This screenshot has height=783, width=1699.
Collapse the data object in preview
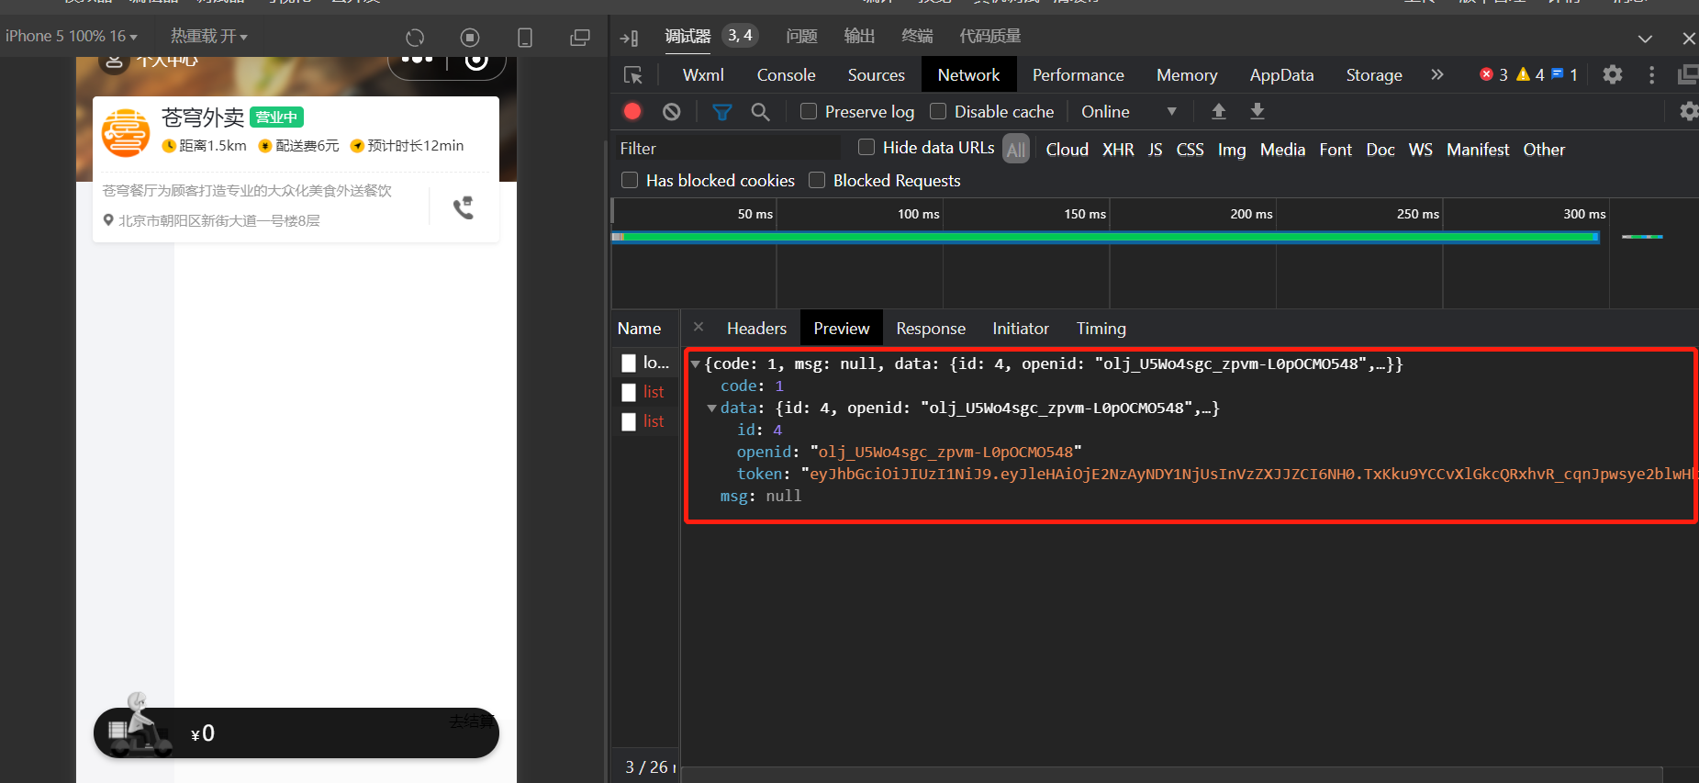click(712, 408)
